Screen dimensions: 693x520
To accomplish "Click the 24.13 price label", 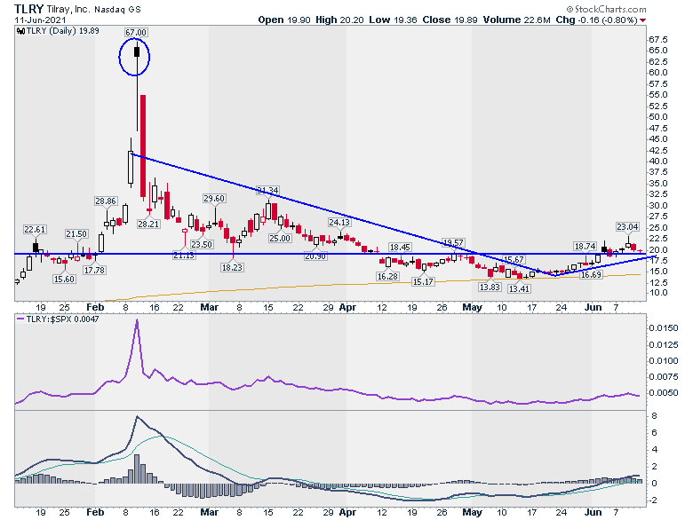I will pyautogui.click(x=339, y=223).
